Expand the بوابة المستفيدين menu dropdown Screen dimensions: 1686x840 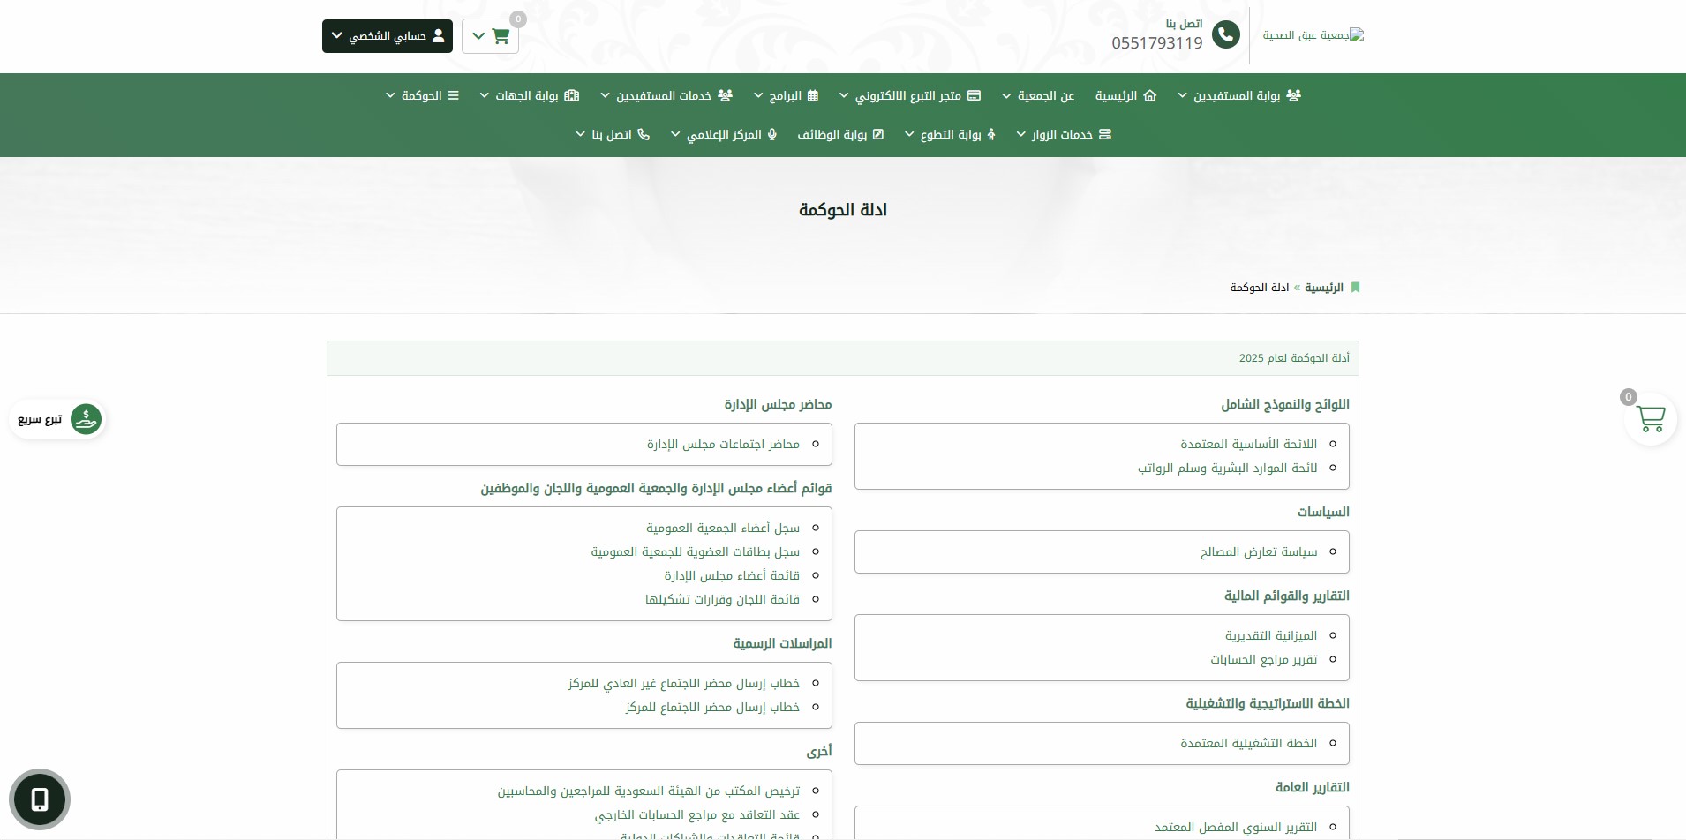pos(1239,95)
